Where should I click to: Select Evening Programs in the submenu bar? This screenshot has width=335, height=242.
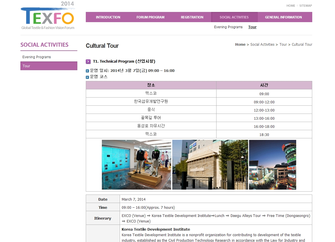[x=228, y=27]
